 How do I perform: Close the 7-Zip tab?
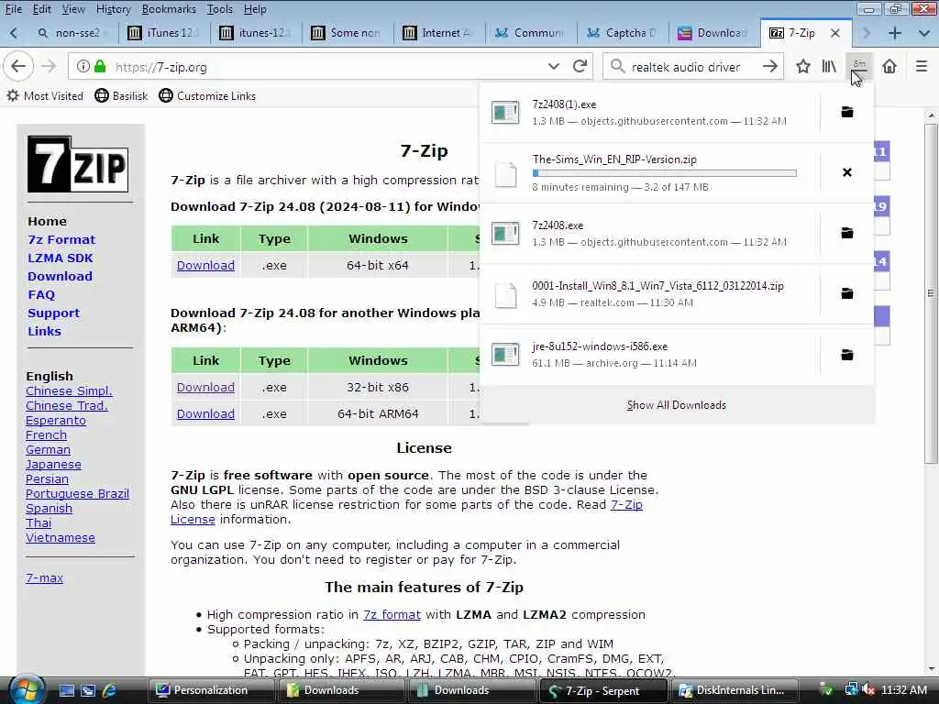[835, 33]
